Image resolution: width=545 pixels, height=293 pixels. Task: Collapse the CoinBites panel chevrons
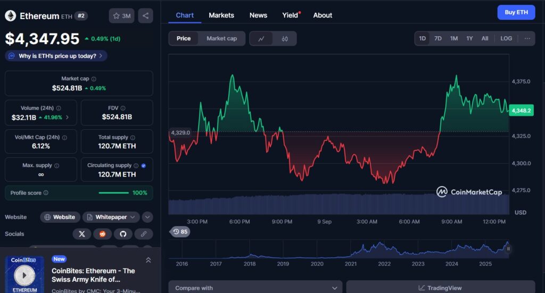point(148,260)
